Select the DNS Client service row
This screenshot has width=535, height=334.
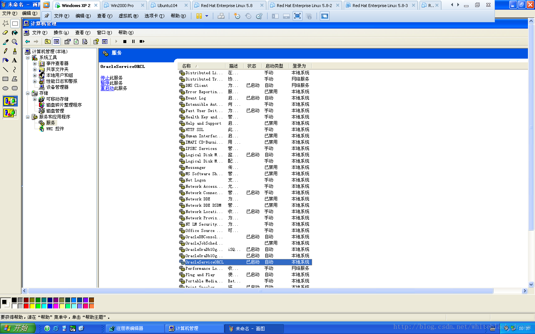[245, 85]
